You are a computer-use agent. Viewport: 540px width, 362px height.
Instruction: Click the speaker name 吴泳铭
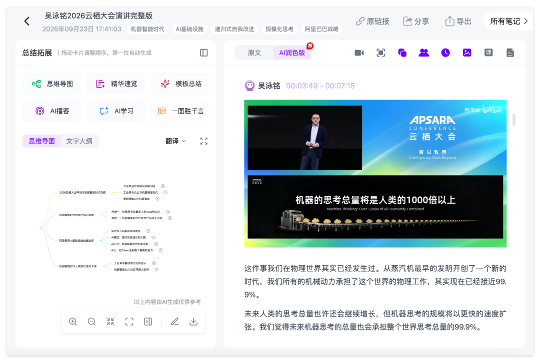(x=269, y=86)
